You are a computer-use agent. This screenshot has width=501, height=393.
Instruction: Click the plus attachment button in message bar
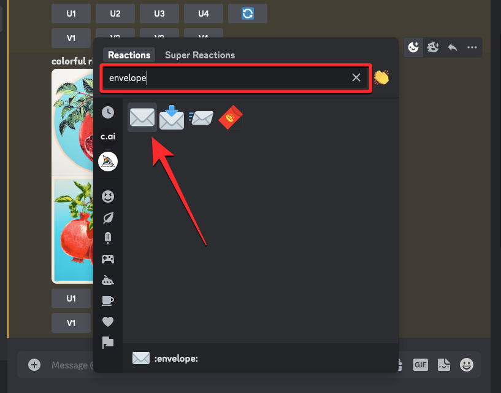coord(34,365)
